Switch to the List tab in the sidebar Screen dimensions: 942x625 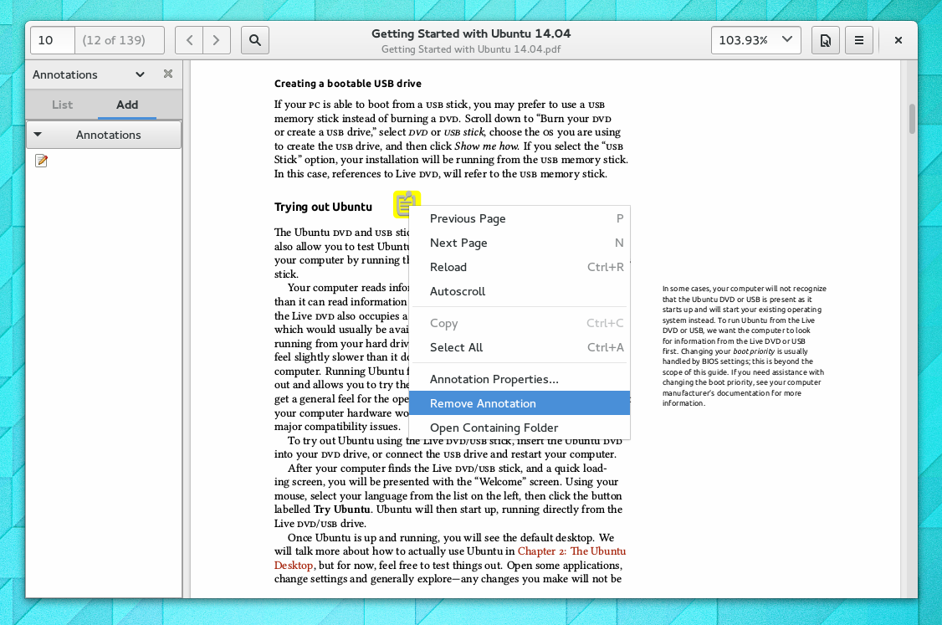click(x=62, y=105)
